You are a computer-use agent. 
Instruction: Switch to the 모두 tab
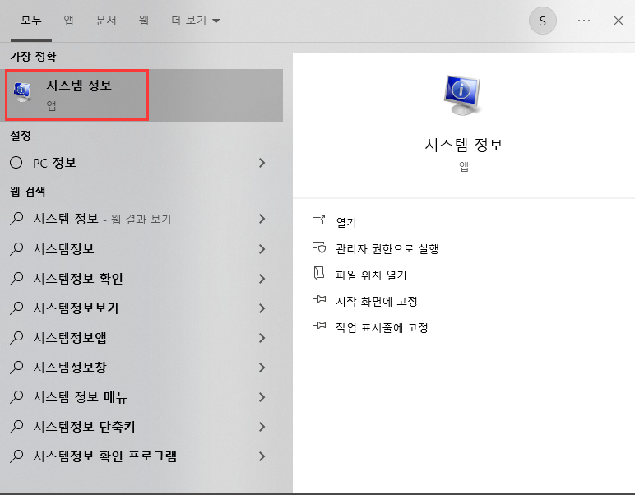pyautogui.click(x=31, y=21)
